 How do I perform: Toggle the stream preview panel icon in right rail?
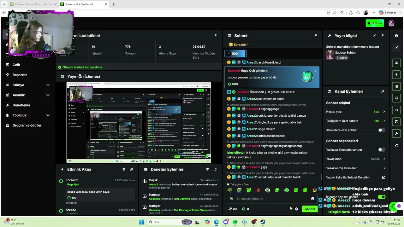coord(396,63)
